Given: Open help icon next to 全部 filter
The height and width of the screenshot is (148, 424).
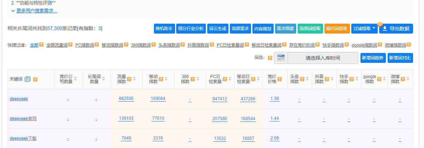Looking at the screenshot, I should click(41, 45).
